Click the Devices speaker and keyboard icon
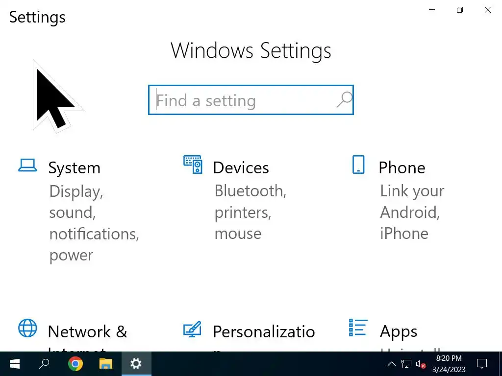This screenshot has height=376, width=502. coord(193,164)
